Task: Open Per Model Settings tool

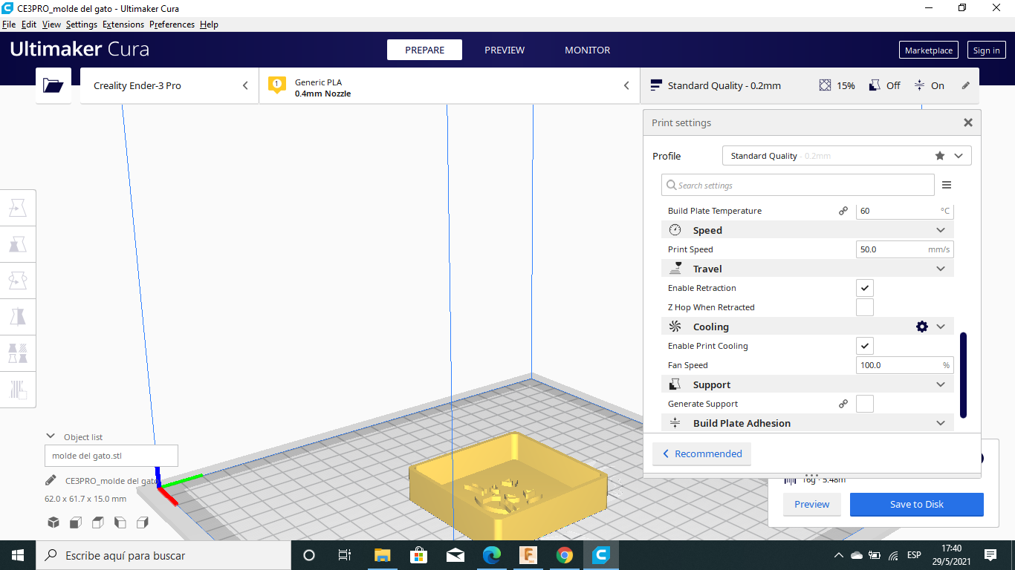Action: tap(18, 353)
